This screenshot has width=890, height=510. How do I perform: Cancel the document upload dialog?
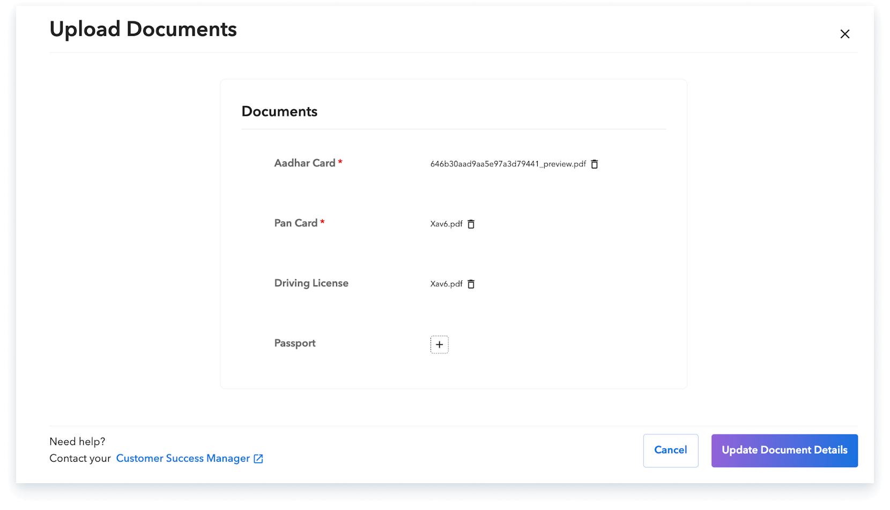[x=670, y=450]
